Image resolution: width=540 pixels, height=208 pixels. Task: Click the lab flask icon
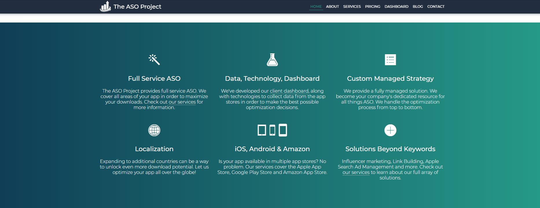(x=272, y=60)
